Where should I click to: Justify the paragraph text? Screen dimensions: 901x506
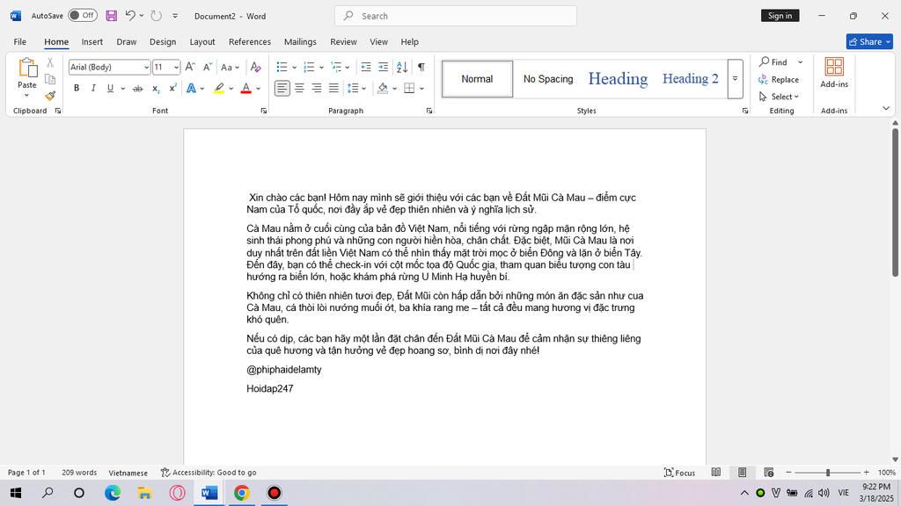[333, 89]
